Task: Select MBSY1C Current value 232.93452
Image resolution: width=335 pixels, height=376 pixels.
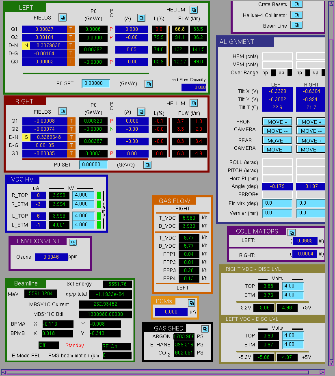Action: pyautogui.click(x=105, y=304)
